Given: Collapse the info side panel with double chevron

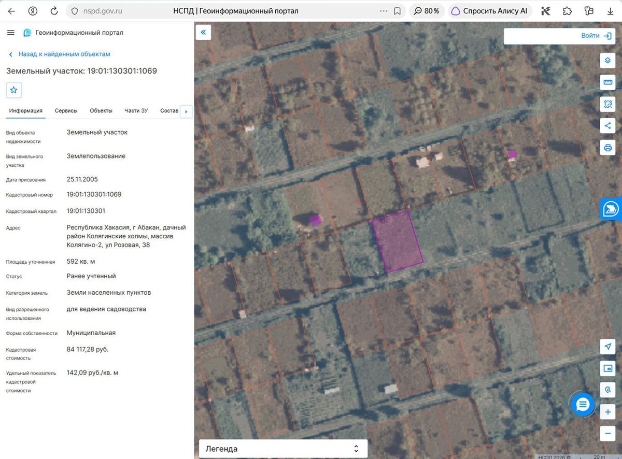Looking at the screenshot, I should coord(203,32).
